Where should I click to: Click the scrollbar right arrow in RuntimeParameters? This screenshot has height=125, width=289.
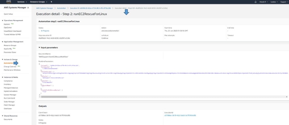click(x=287, y=97)
